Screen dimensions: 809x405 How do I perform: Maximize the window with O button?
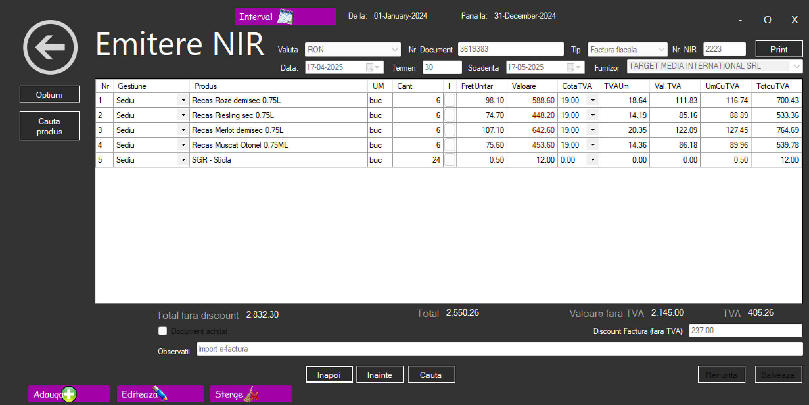point(767,20)
